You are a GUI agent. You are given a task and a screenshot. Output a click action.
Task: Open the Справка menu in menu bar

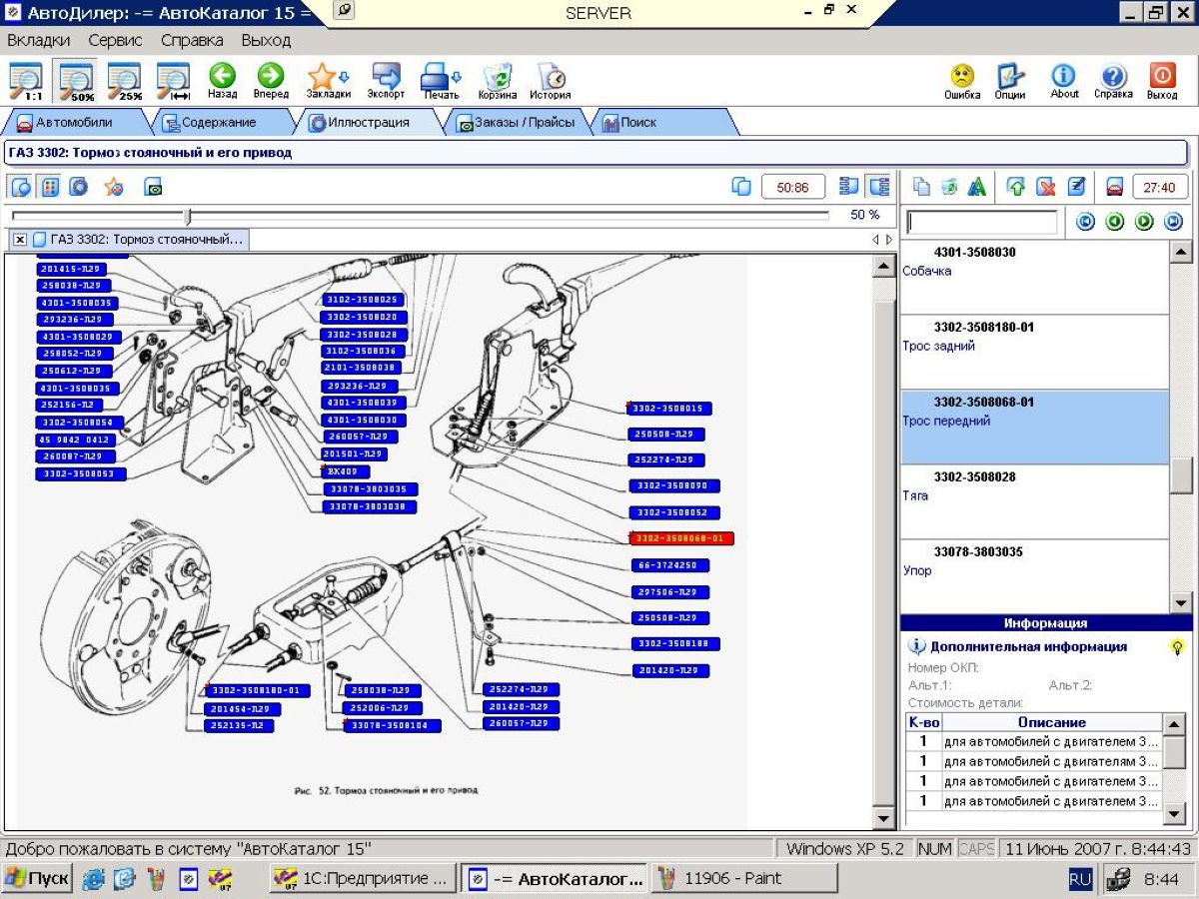pyautogui.click(x=192, y=41)
